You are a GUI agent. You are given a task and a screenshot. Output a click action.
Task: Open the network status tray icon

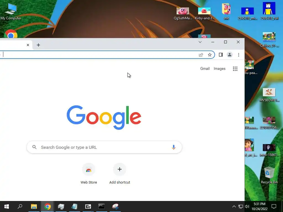pyautogui.click(x=241, y=206)
